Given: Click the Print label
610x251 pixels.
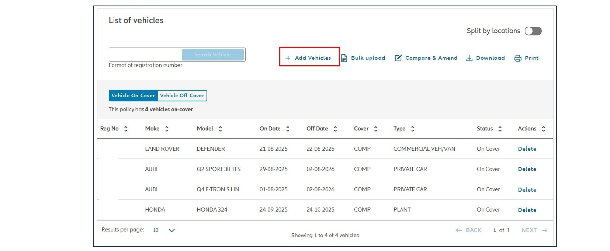Looking at the screenshot, I should [531, 58].
